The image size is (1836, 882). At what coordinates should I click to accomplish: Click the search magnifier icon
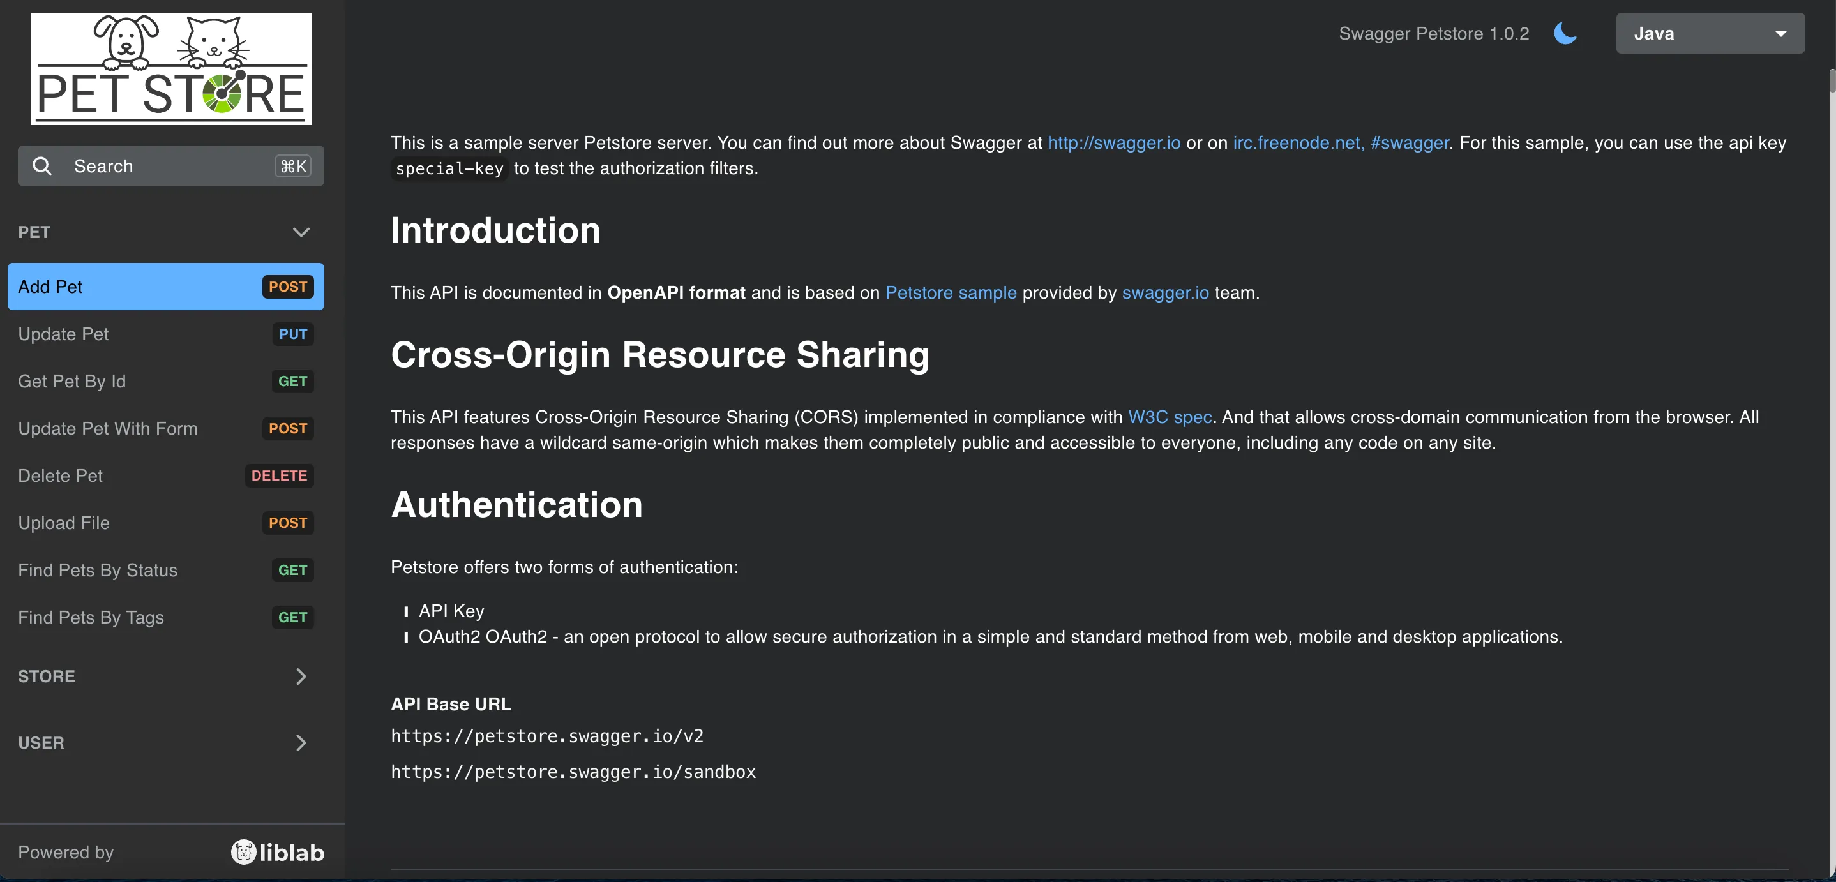pos(42,166)
